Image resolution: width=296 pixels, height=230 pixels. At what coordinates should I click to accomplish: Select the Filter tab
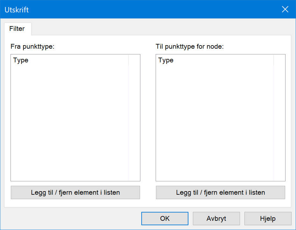click(18, 29)
